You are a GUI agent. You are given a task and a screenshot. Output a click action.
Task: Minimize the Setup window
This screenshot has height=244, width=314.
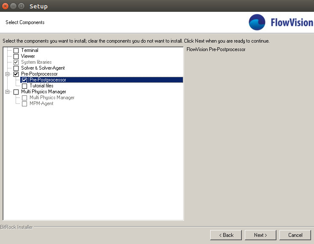(x=13, y=6)
